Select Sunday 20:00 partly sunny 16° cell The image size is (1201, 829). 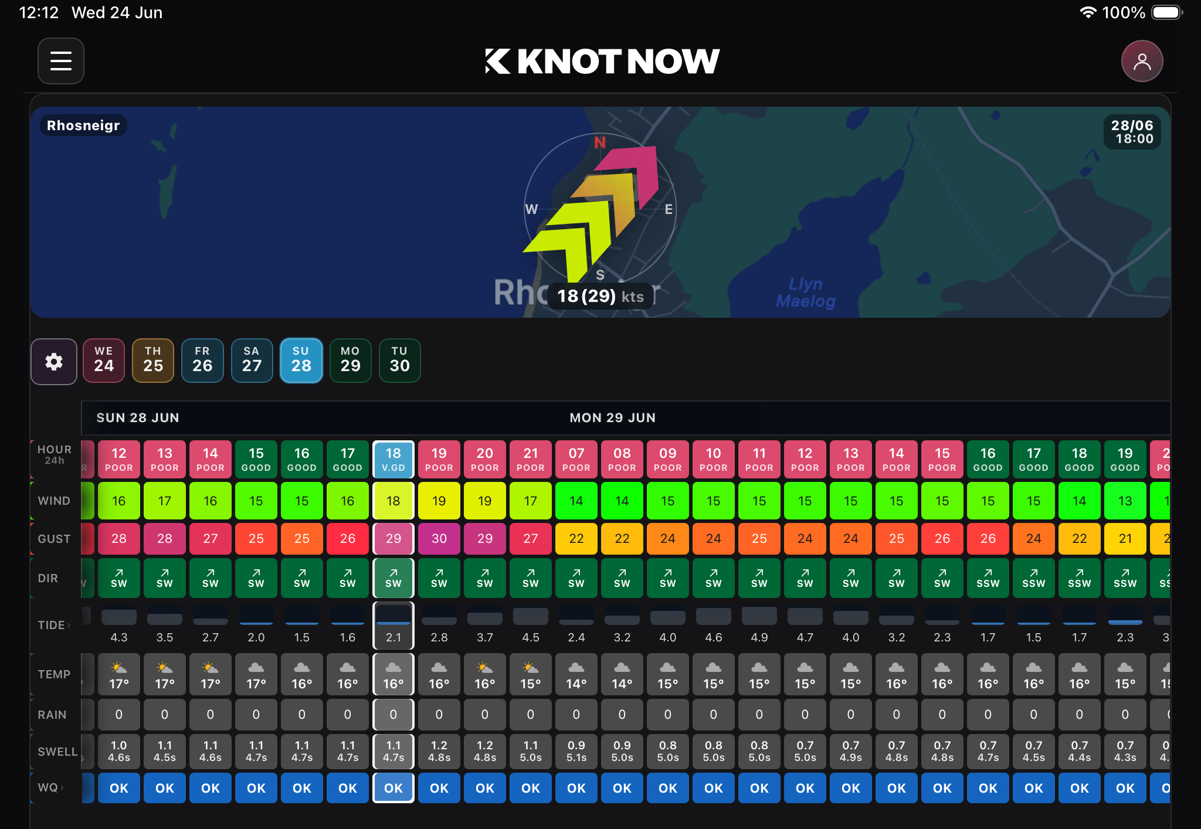(x=485, y=674)
